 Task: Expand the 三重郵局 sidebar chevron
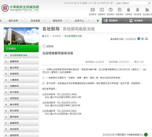[x=6, y=80]
